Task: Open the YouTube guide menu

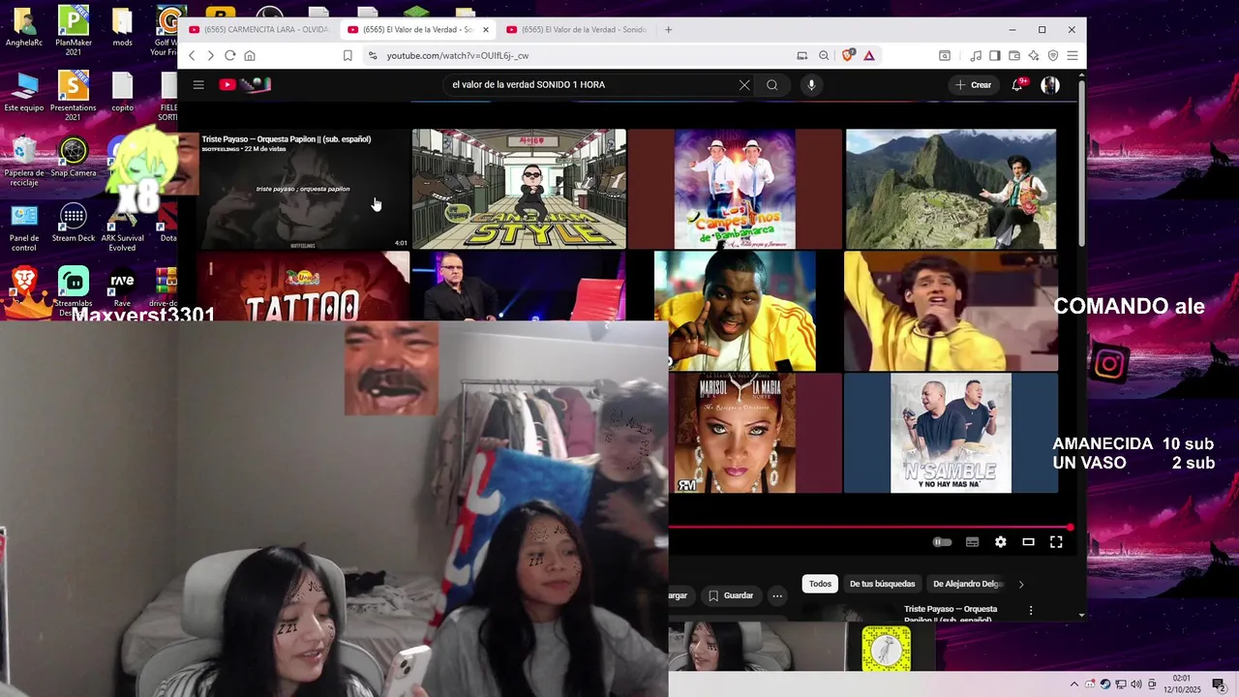Action: (198, 85)
